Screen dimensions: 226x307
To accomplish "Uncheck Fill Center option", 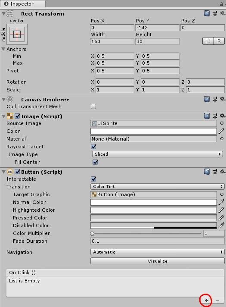I will click(x=95, y=162).
